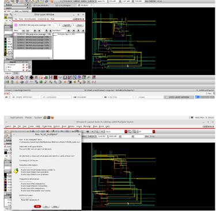
Task: Open Launch menu in Virtuoso Layout Suite
Action: pos(8,126)
